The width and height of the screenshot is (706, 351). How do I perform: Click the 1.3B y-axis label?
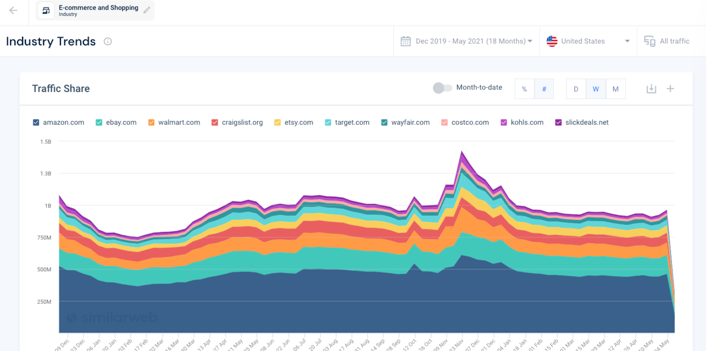pyautogui.click(x=46, y=173)
